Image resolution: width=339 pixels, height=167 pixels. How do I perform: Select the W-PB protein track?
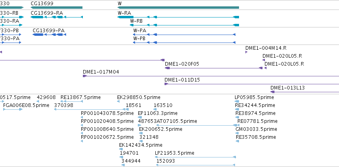pyautogui.click(x=184, y=43)
